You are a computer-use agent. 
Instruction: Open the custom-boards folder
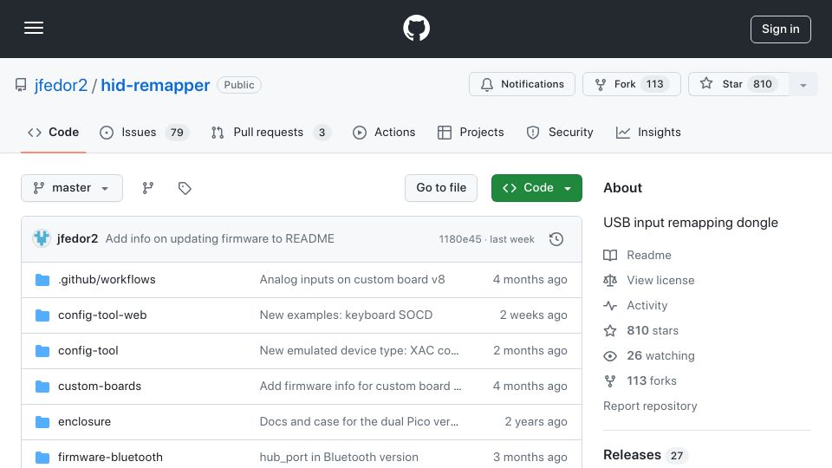[x=100, y=387]
